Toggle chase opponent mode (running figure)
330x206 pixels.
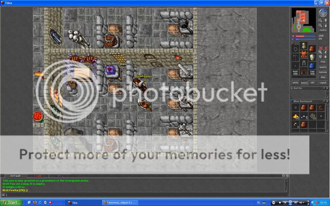click(325, 52)
